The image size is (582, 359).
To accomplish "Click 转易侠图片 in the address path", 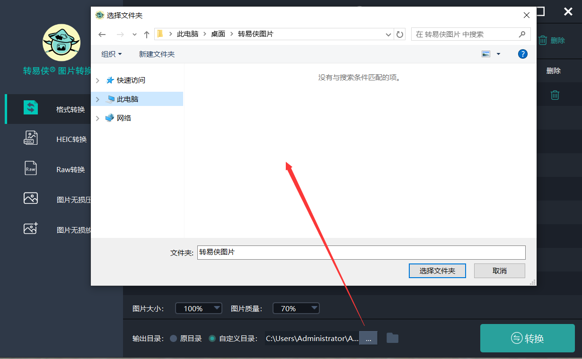I will point(256,34).
